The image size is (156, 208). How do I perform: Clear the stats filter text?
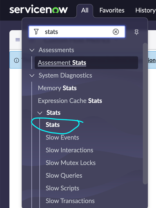[x=116, y=32]
